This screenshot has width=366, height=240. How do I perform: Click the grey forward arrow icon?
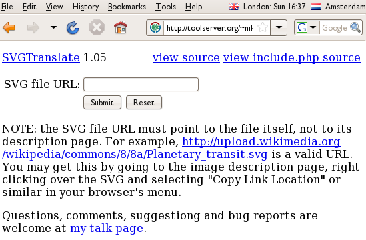33,27
